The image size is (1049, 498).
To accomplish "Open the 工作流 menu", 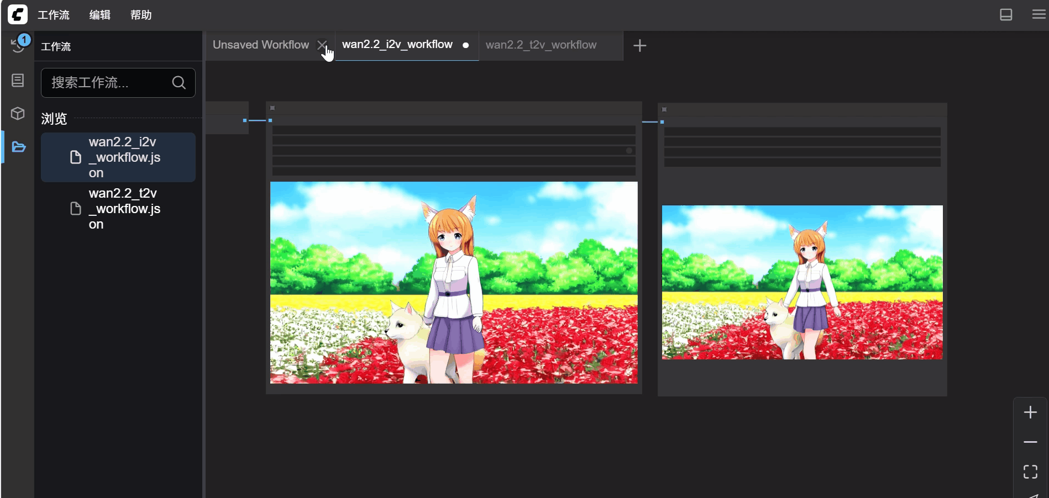I will 54,15.
